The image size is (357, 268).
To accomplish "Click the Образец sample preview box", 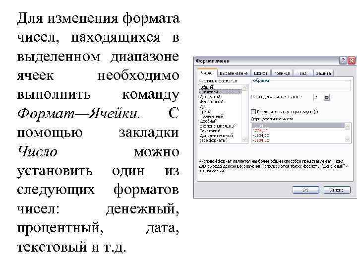I will (x=301, y=86).
